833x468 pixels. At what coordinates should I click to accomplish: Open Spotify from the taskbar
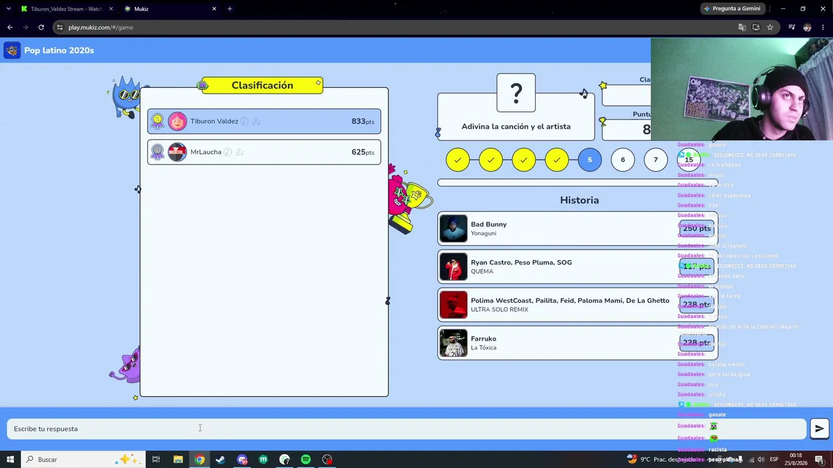[306, 460]
